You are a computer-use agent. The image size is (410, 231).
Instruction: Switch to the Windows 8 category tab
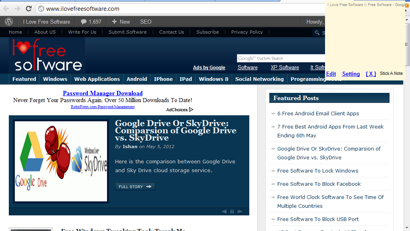(213, 79)
